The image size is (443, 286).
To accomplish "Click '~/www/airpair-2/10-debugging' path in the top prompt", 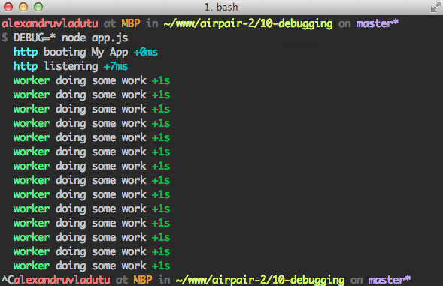I will point(248,24).
